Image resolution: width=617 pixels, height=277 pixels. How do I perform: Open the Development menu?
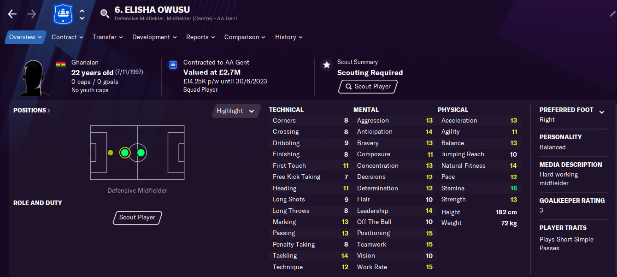[x=154, y=37]
